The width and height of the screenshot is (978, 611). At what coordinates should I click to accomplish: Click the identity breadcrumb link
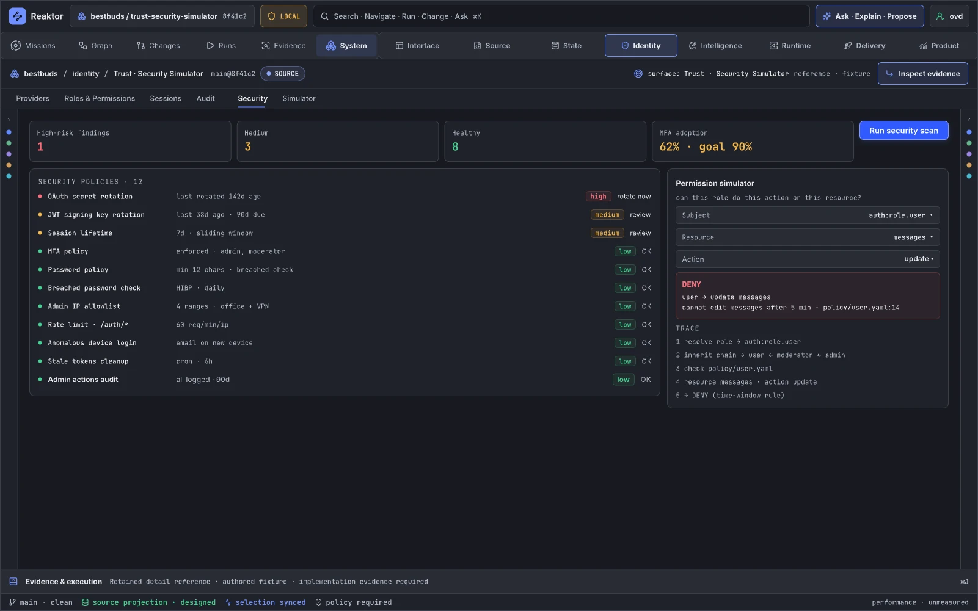(x=86, y=74)
